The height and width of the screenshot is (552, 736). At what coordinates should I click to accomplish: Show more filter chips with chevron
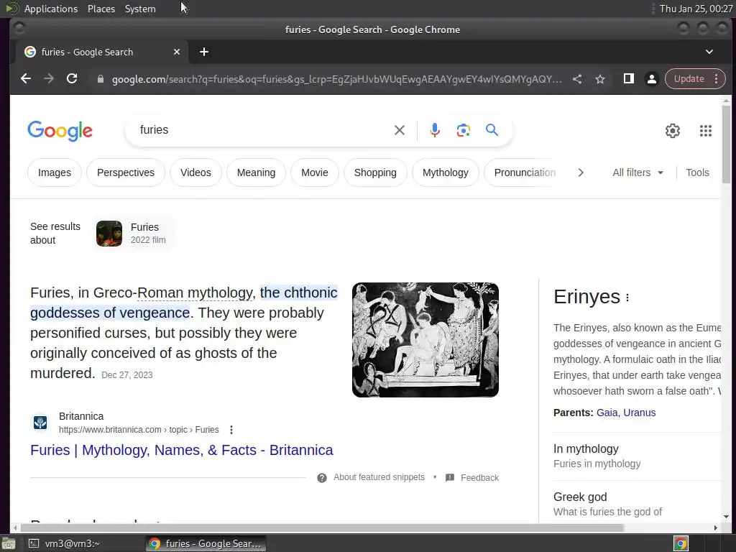click(x=581, y=172)
